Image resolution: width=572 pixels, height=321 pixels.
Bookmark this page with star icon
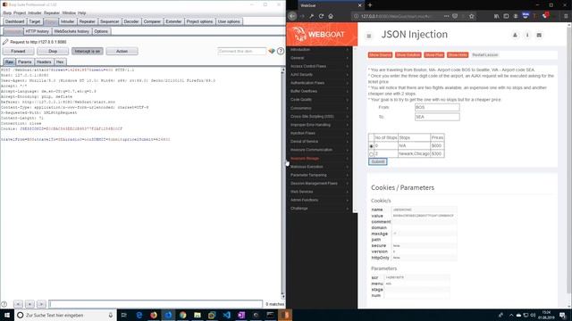(471, 16)
